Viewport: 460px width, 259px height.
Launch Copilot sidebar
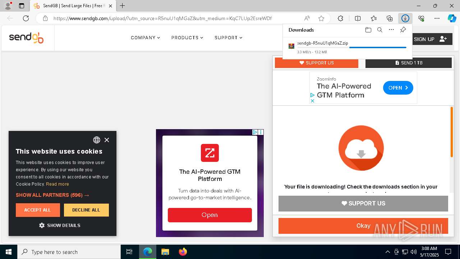452,18
